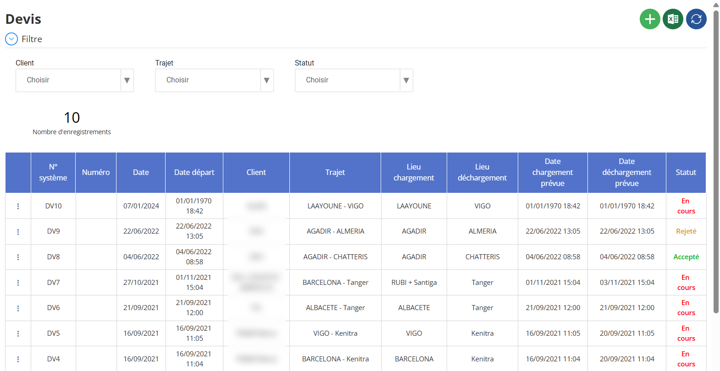This screenshot has height=371, width=720.
Task: Open the row actions menu for DV4
Action: point(18,359)
